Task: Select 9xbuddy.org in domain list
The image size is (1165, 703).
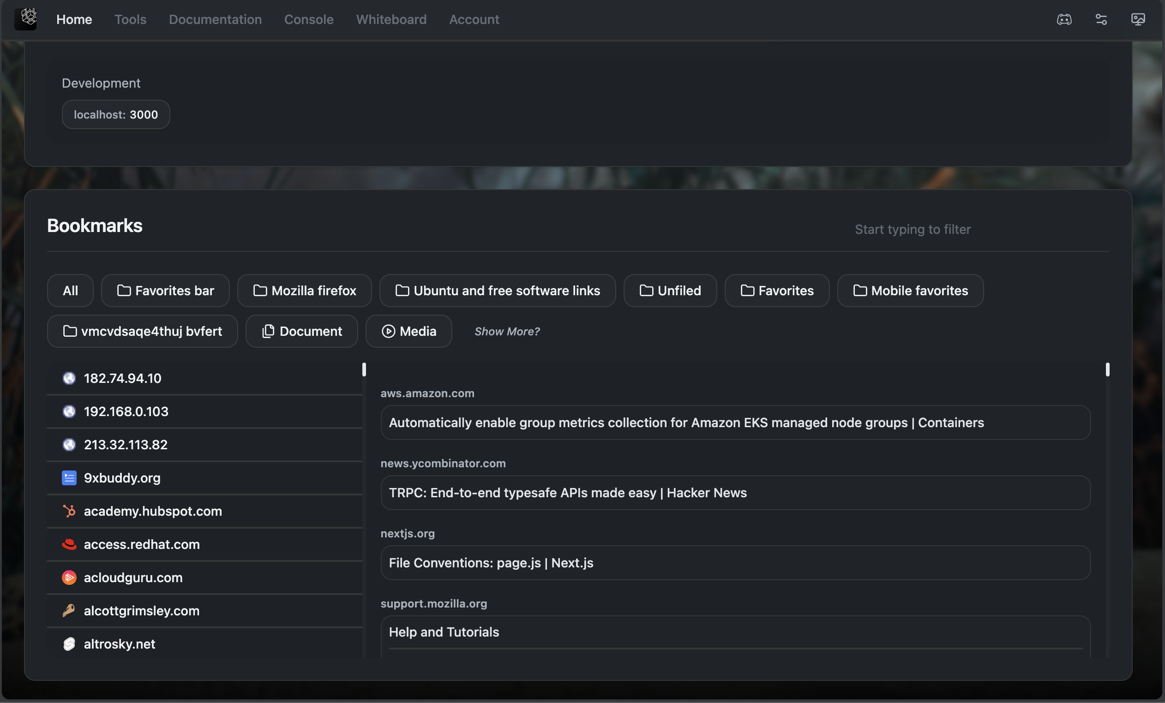Action: (x=205, y=477)
